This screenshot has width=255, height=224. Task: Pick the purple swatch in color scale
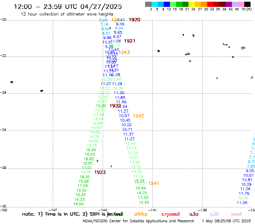point(229,4)
